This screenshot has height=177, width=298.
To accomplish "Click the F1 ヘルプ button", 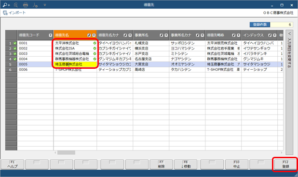I will (13, 164).
